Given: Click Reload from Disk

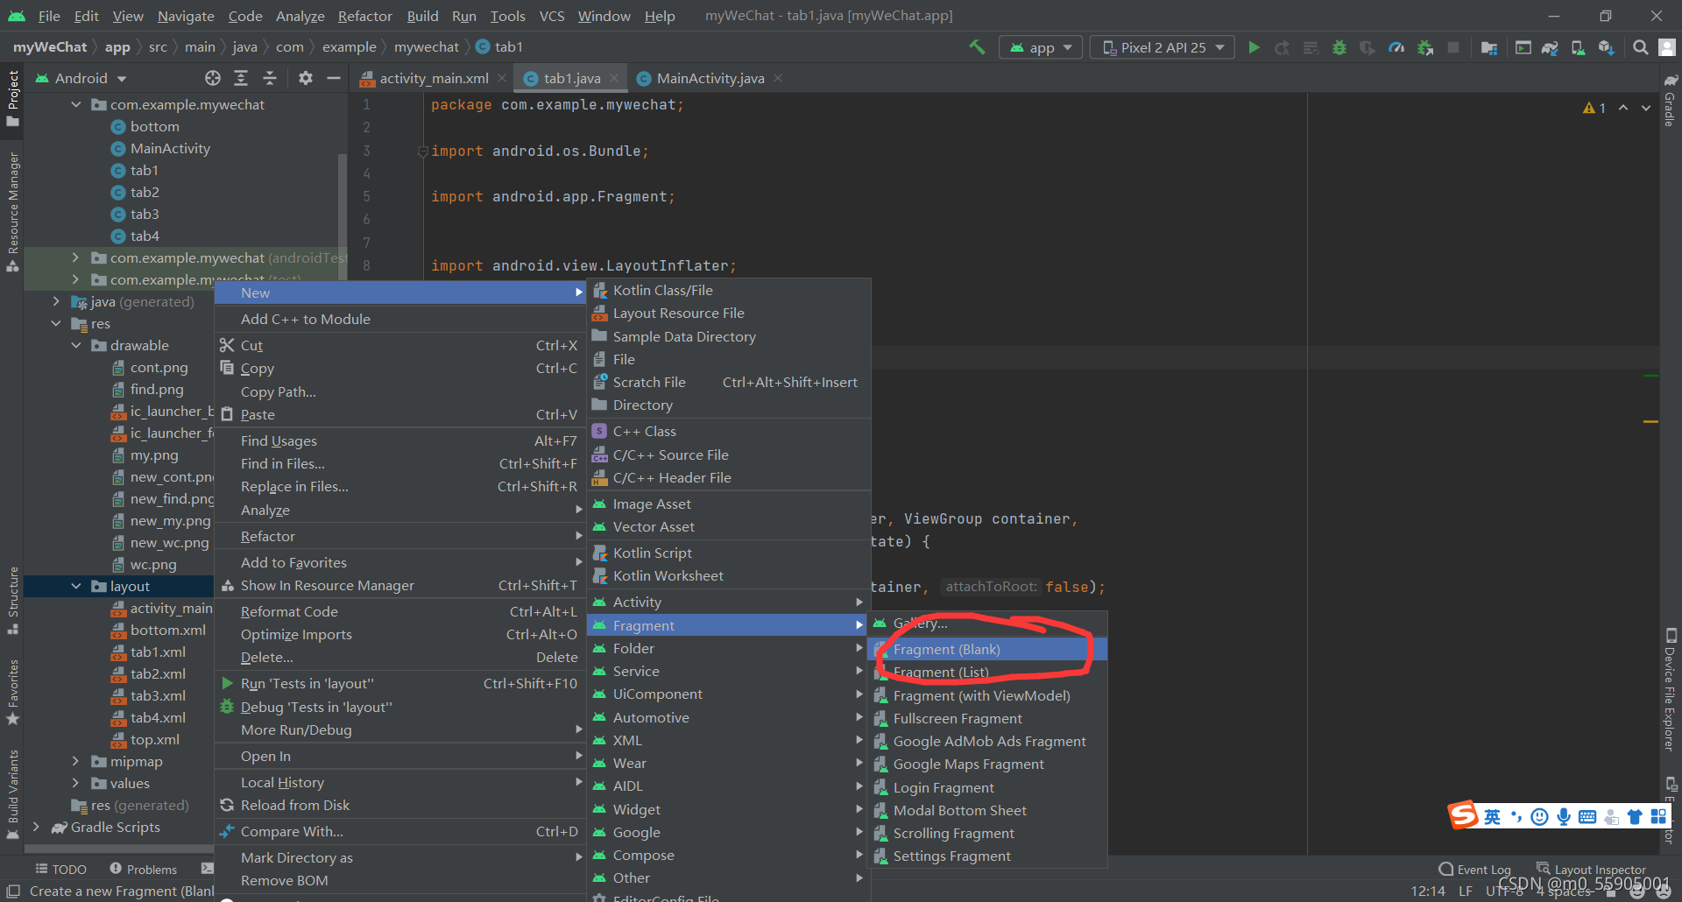Looking at the screenshot, I should tap(399, 805).
